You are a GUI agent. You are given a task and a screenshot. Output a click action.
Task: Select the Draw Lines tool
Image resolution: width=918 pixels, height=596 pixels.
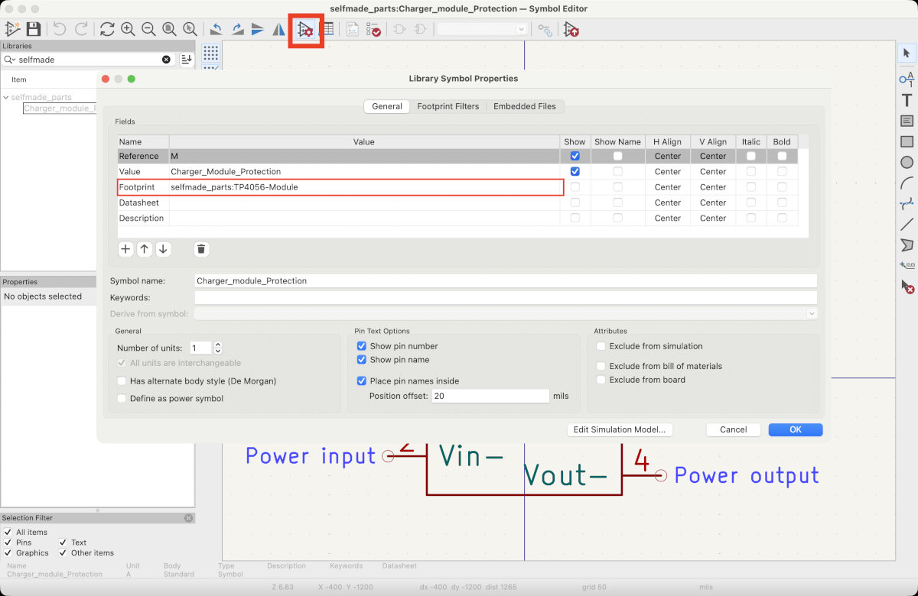[x=907, y=224]
